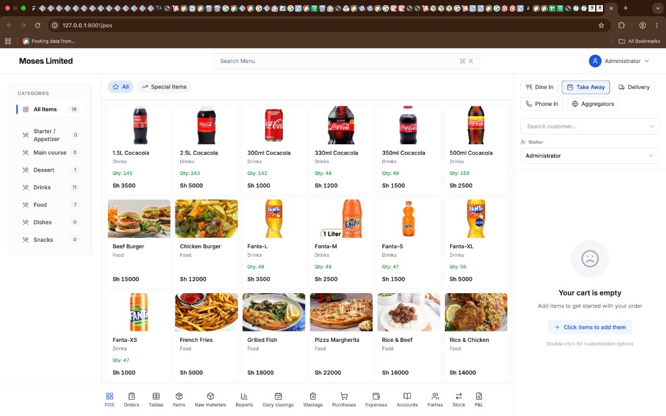Viewport: 666px width, 416px height.
Task: Add the Fanta-XL item
Action: coord(475,244)
